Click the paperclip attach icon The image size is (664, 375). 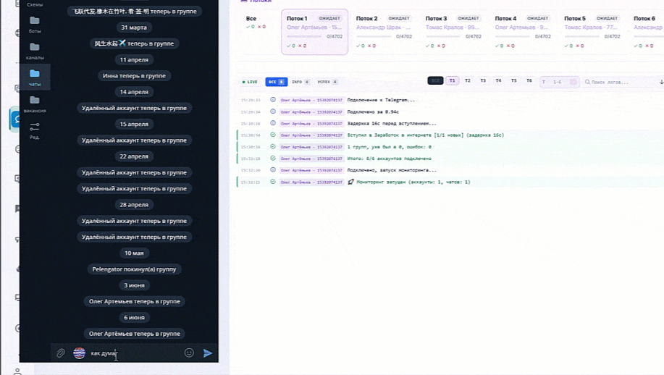(61, 353)
